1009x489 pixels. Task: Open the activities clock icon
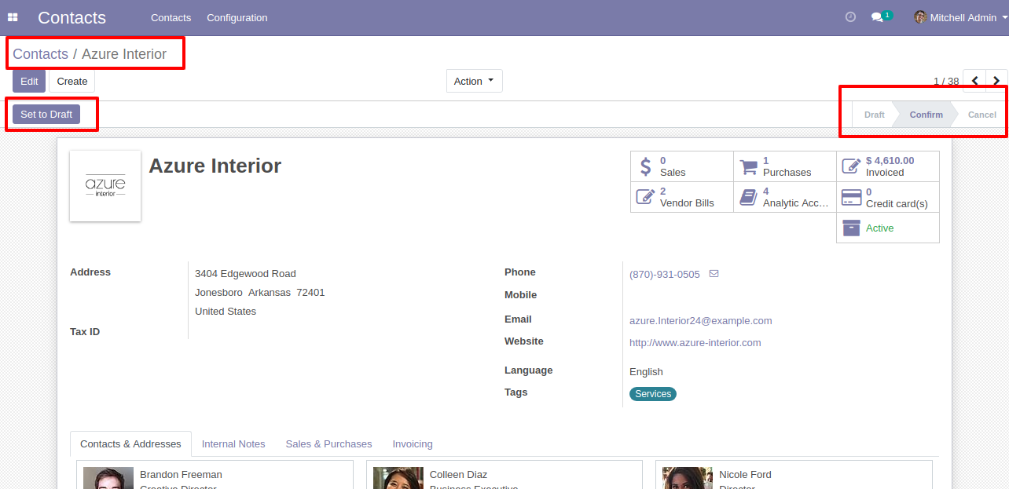[x=850, y=17]
